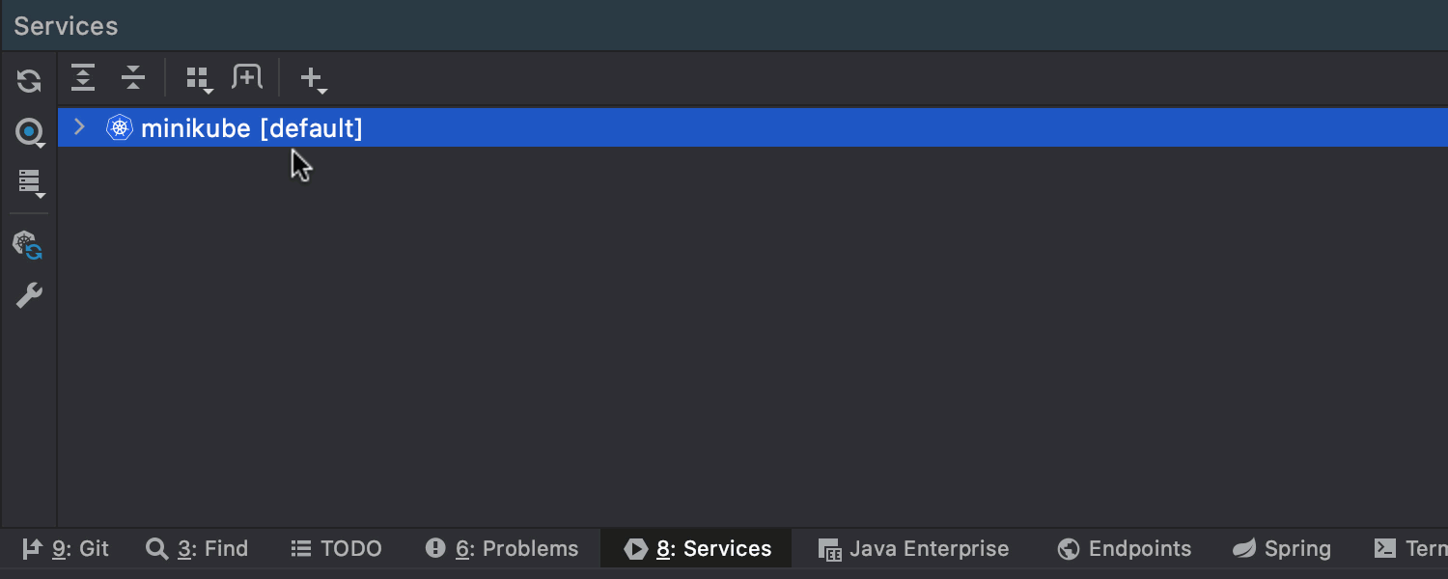Screen dimensions: 1448x579
Task: Click the Kubernetes icon beside minikube
Action: coord(120,127)
